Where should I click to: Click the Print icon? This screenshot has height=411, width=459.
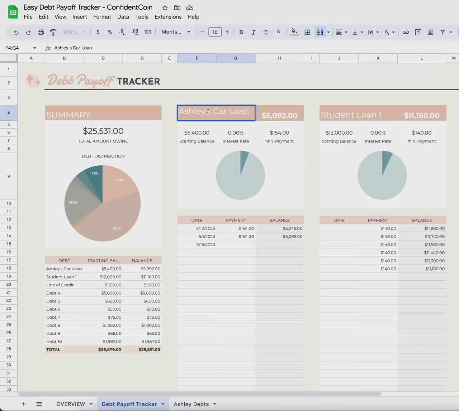pyautogui.click(x=41, y=32)
